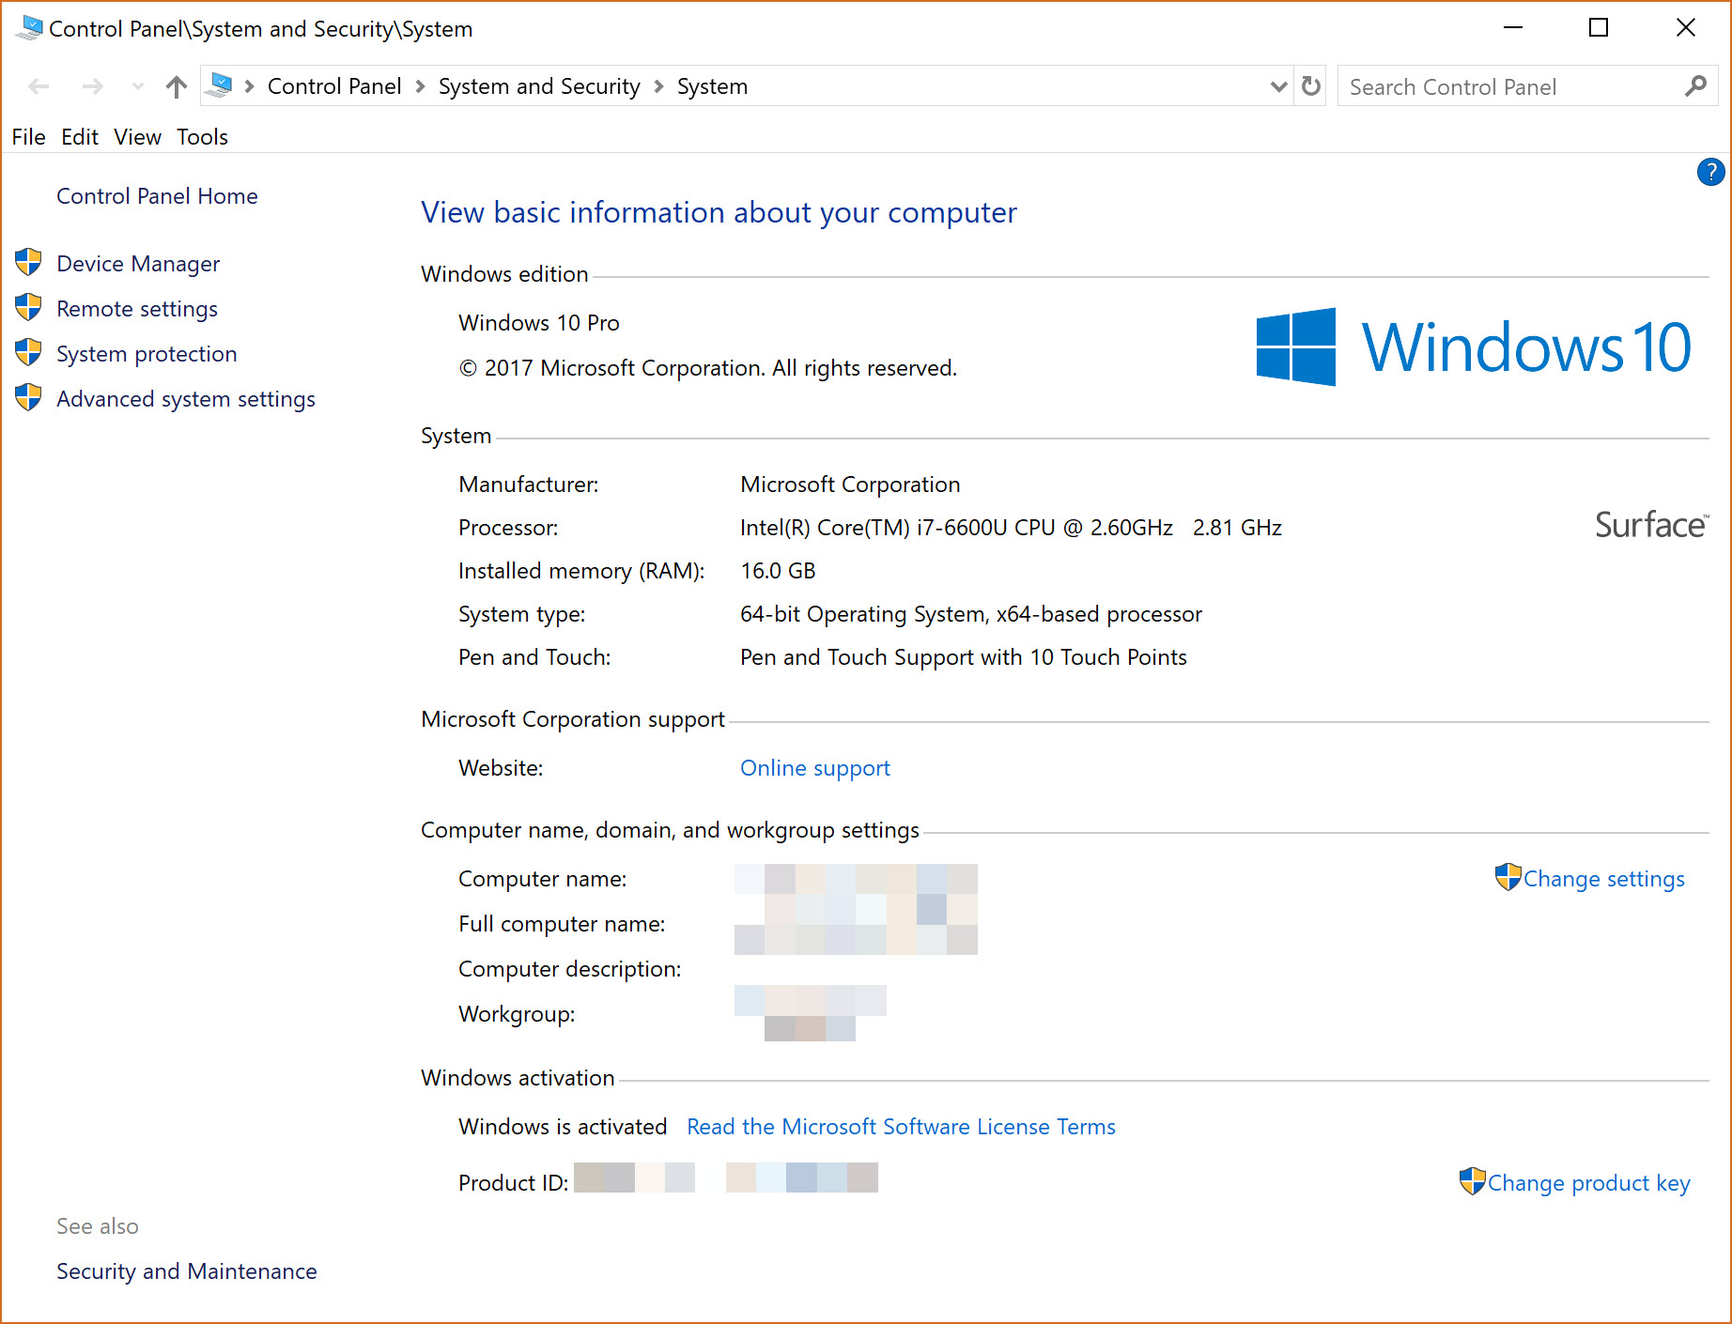This screenshot has height=1324, width=1732.
Task: Open Device Manager link
Action: coord(138,263)
